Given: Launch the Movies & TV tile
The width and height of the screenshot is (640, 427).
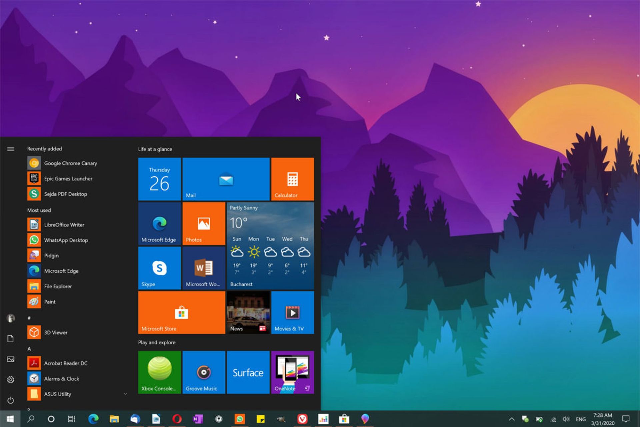Looking at the screenshot, I should [292, 312].
